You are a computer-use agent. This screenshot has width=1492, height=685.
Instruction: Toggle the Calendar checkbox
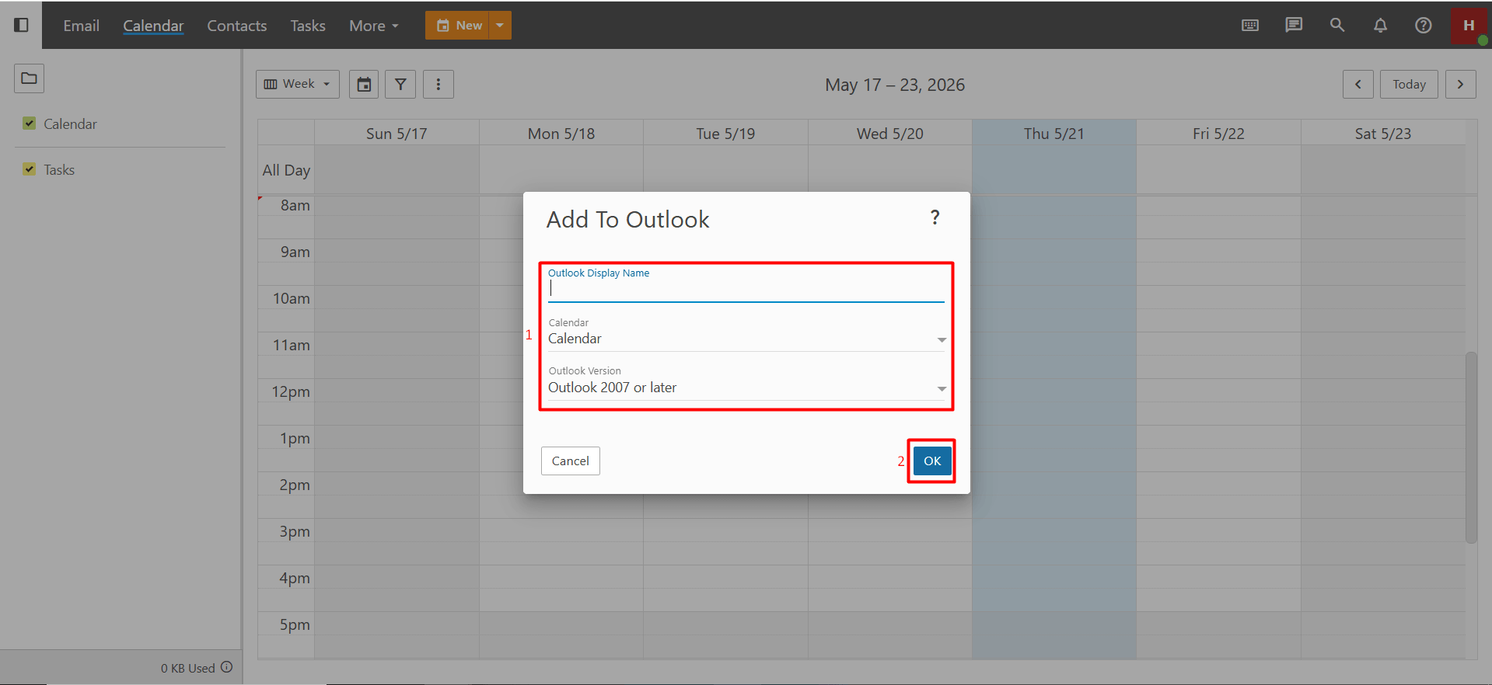(x=30, y=123)
